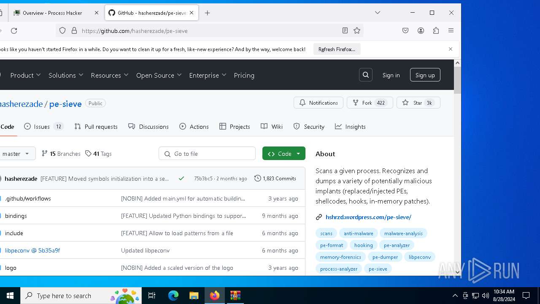Screen dimensions: 540x304
Task: Star the pe-sieve repository
Action: (418, 103)
